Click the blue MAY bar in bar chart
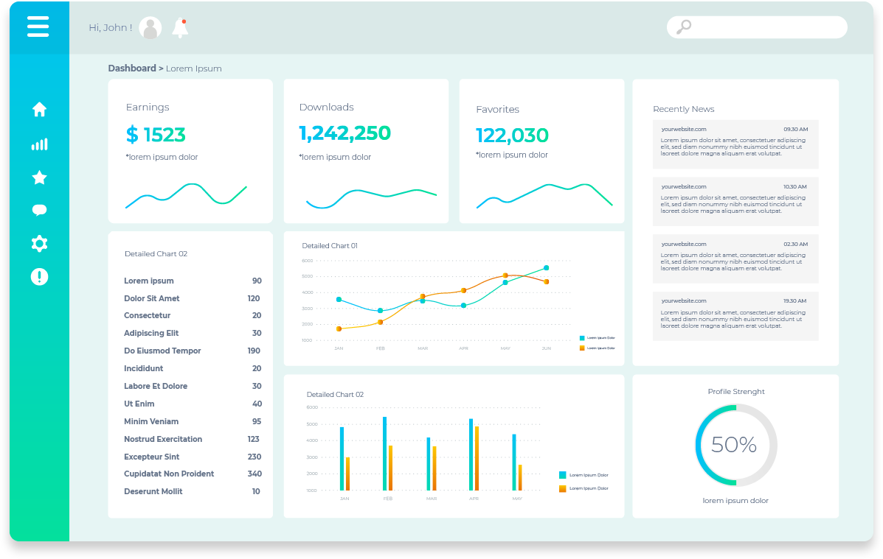 coord(514,463)
